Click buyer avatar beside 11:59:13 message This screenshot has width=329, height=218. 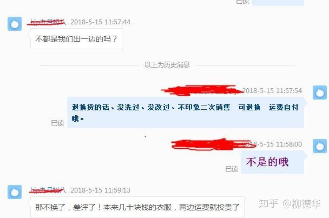tap(15, 192)
